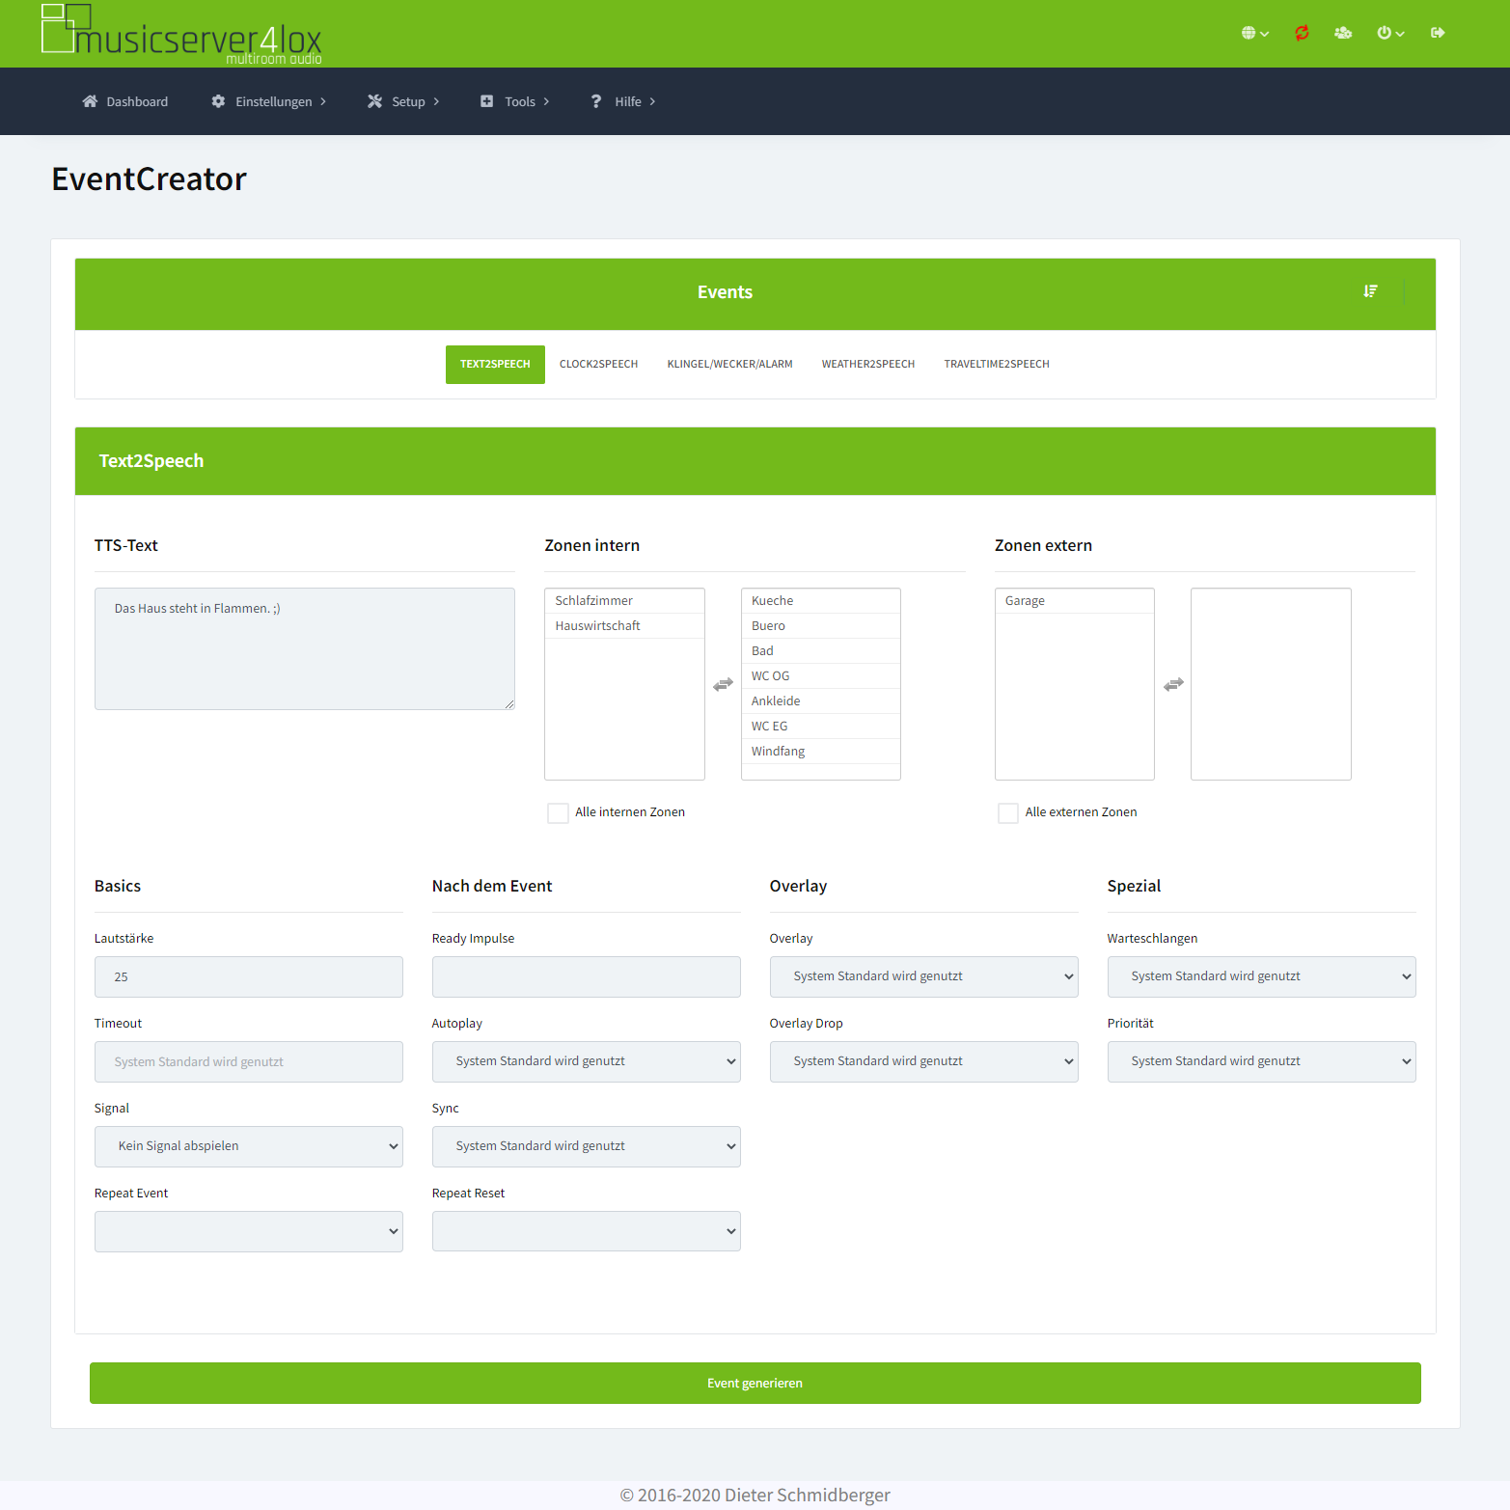Screen dimensions: 1510x1510
Task: Expand the Setup menu
Action: tap(403, 101)
